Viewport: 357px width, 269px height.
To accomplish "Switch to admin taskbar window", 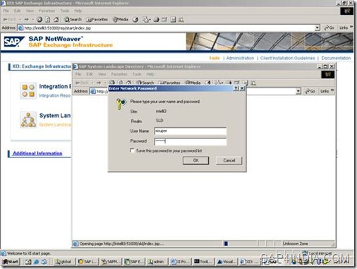I will point(157,262).
